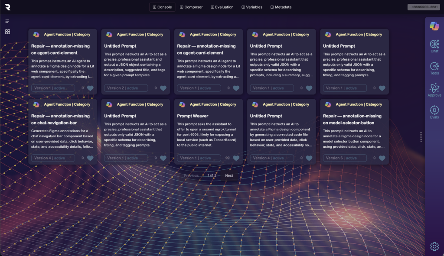This screenshot has width=444, height=256.
Task: Like the Untitled Prompt Version 4 card
Action: coord(309,158)
